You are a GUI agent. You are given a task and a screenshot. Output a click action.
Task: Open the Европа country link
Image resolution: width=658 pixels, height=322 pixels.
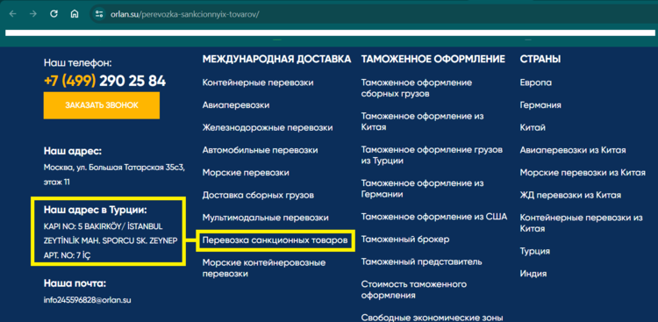point(536,82)
